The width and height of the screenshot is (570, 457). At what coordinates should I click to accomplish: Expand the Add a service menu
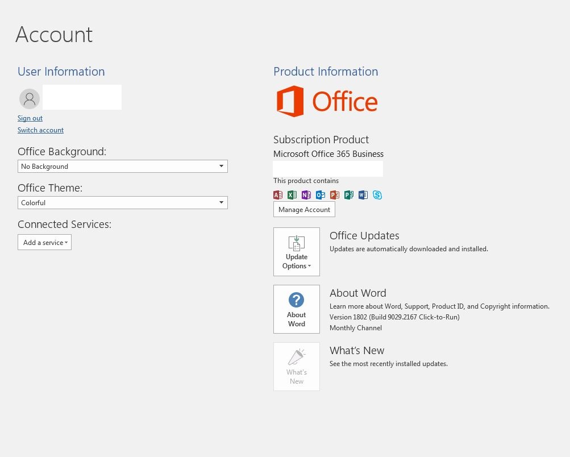click(44, 242)
